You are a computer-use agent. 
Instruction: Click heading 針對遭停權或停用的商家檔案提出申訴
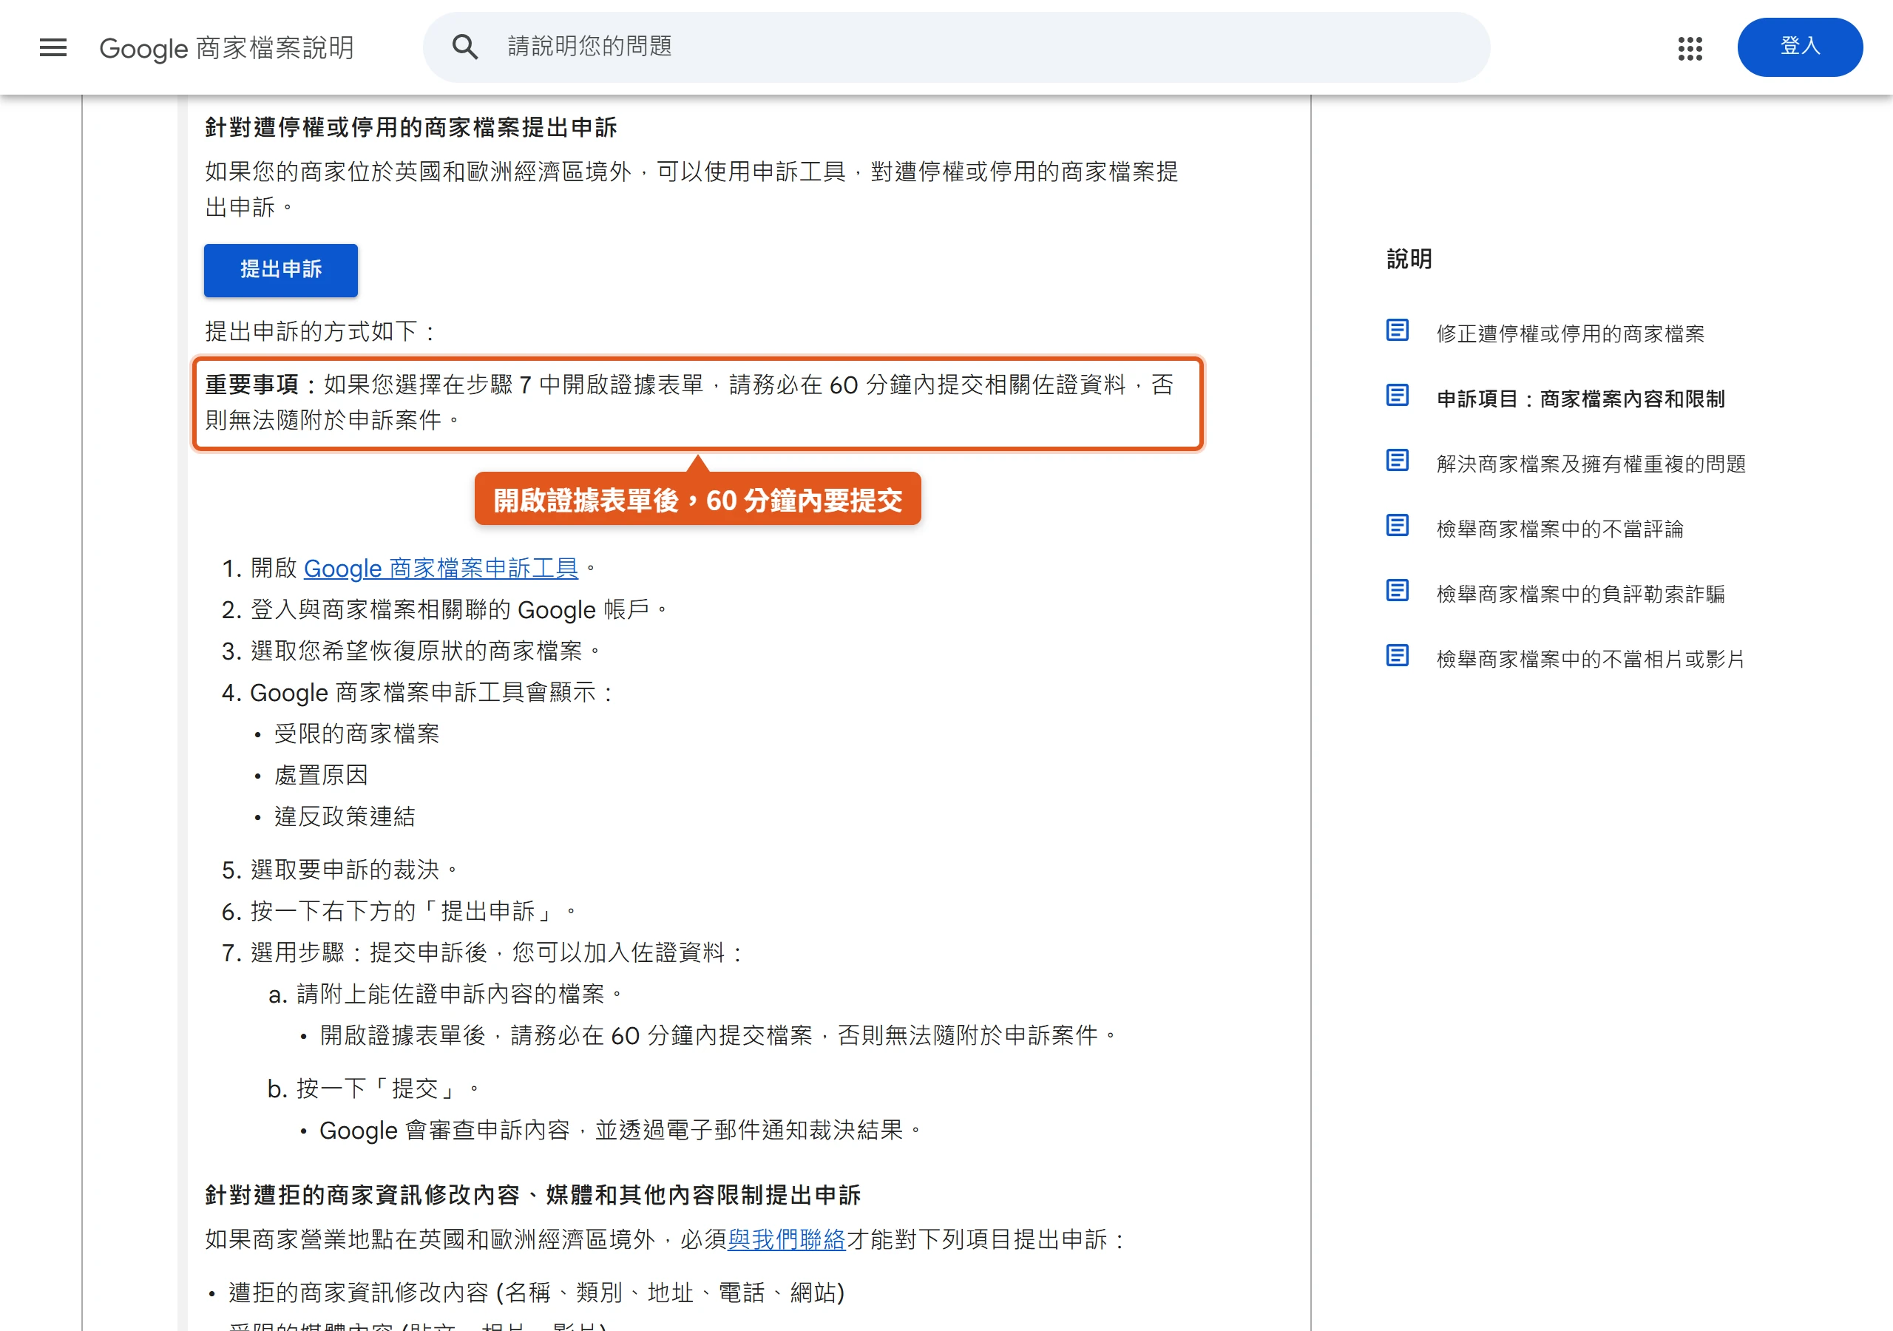(410, 127)
